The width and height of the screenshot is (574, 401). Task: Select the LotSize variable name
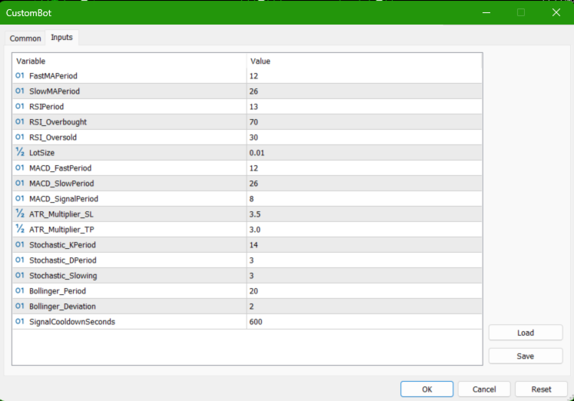click(x=41, y=153)
